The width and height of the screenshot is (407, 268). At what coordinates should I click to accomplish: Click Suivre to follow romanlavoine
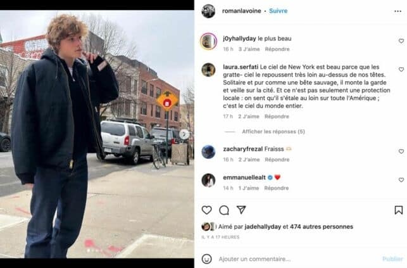pos(278,11)
